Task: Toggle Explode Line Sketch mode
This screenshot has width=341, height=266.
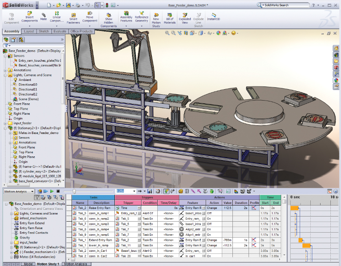Action: [199, 18]
